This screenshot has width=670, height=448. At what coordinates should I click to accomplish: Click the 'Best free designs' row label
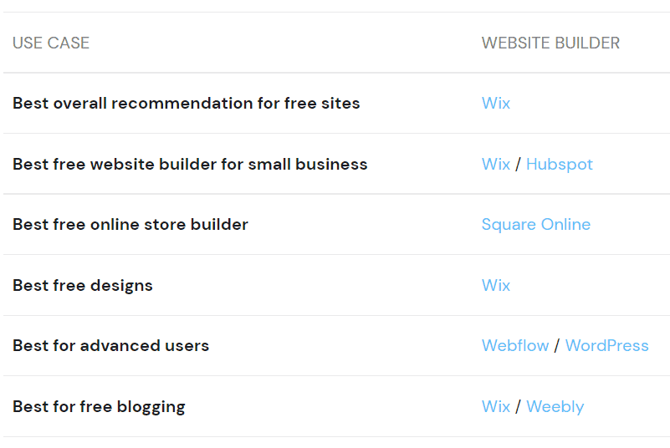(82, 286)
